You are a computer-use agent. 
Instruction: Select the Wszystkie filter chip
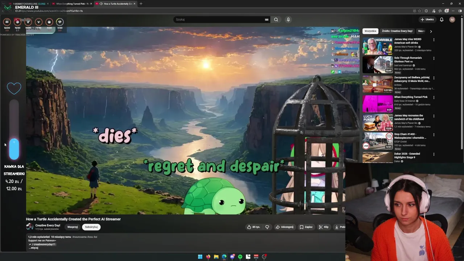click(370, 31)
